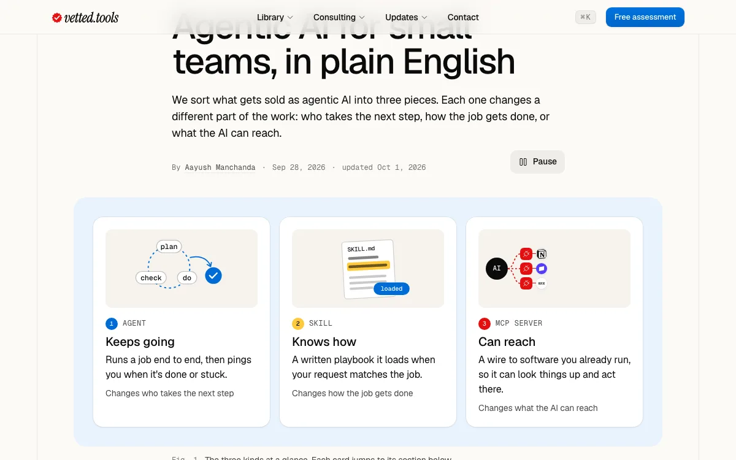Click the plan-check-do loop illustration

tap(182, 269)
